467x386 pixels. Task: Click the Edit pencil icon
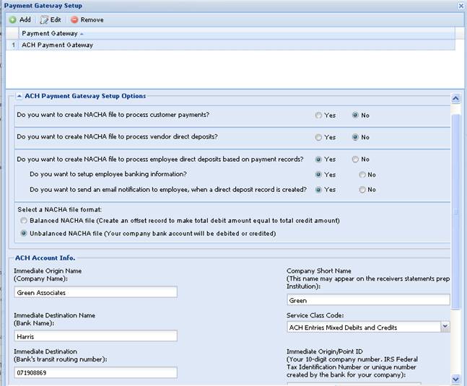coord(45,19)
